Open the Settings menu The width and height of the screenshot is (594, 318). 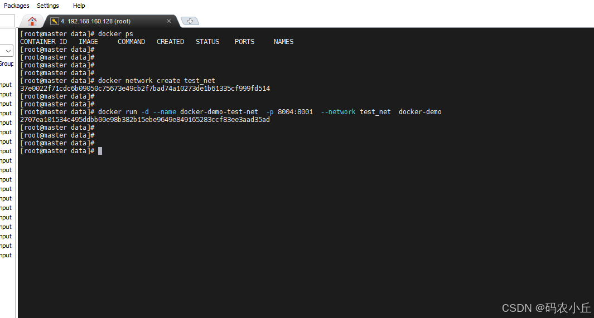click(x=48, y=6)
